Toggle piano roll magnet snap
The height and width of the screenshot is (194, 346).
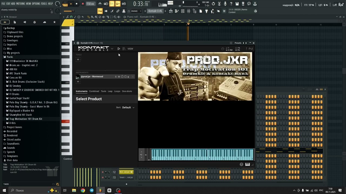click(x=71, y=17)
